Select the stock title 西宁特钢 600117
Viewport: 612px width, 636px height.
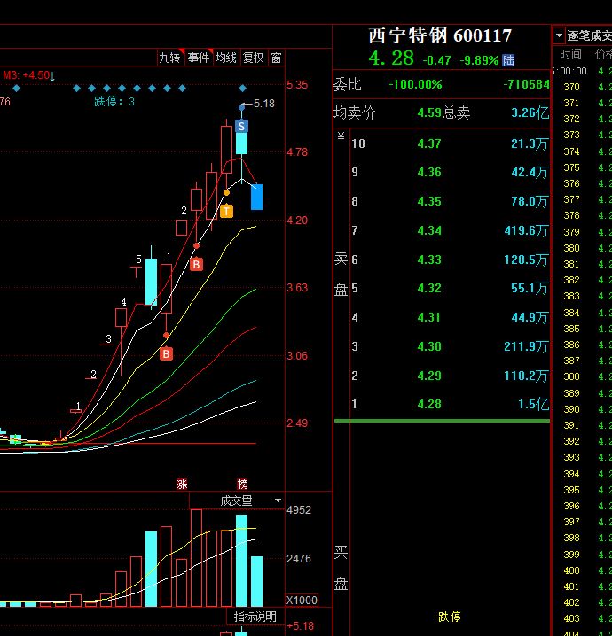pyautogui.click(x=440, y=35)
